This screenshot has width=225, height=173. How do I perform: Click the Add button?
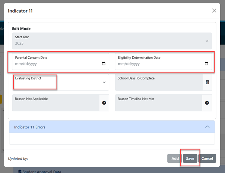pos(175,159)
